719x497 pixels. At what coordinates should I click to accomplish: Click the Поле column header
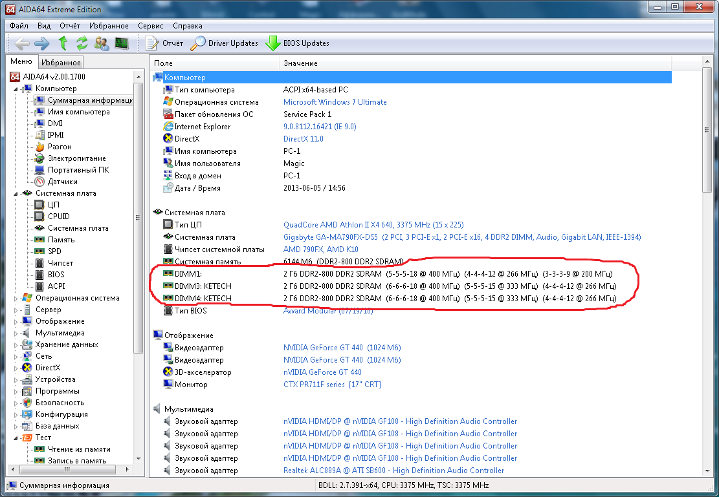pos(215,63)
